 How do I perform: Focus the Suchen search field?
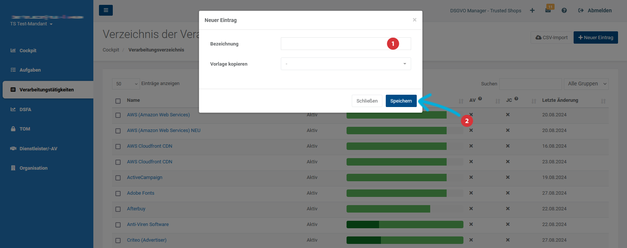[x=531, y=84]
